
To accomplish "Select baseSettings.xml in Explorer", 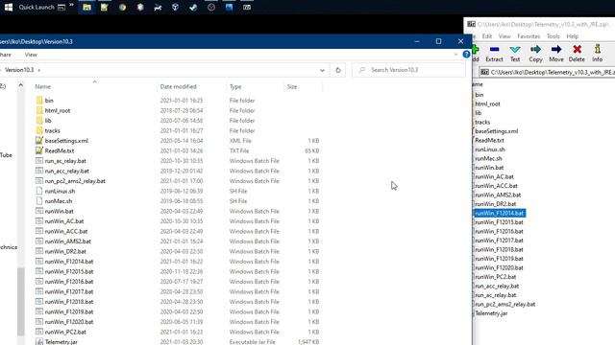I will (66, 141).
